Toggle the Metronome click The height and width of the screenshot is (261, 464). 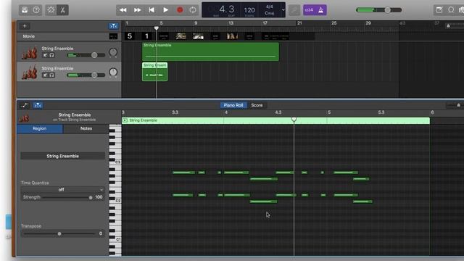[x=320, y=10]
